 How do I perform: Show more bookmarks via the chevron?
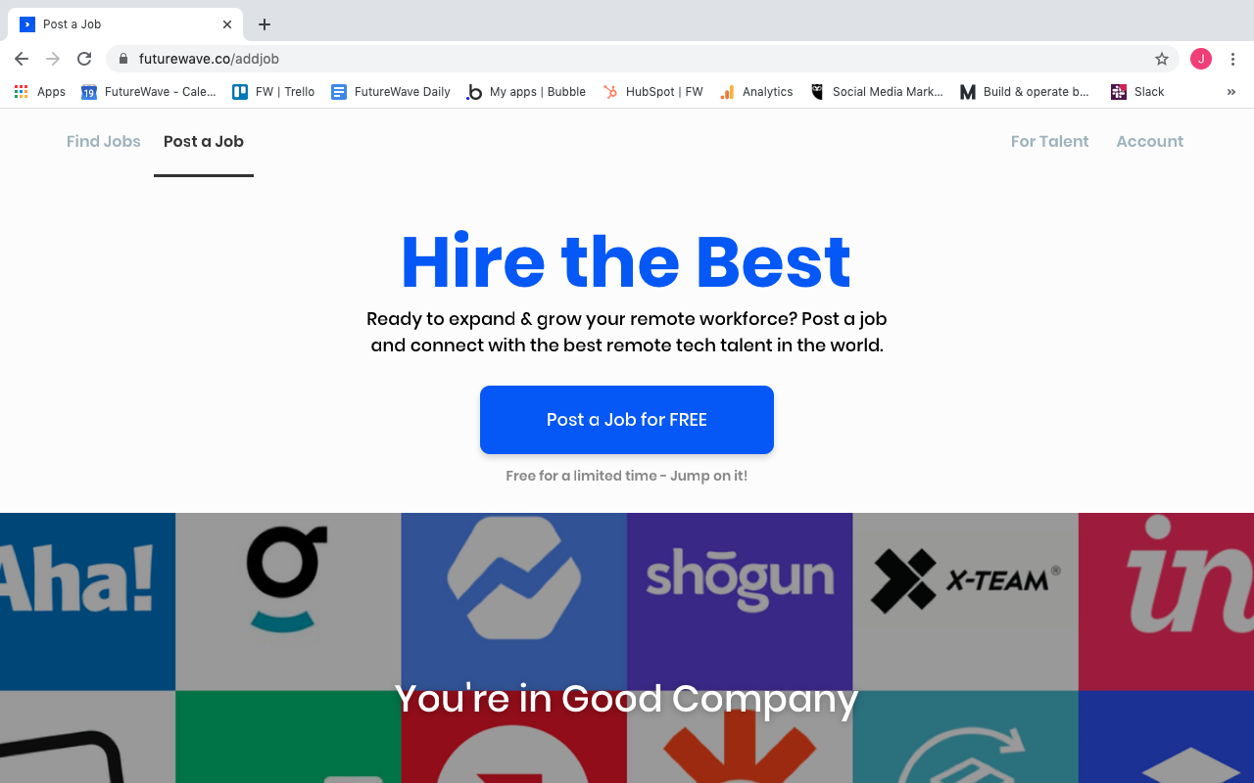coord(1231,92)
